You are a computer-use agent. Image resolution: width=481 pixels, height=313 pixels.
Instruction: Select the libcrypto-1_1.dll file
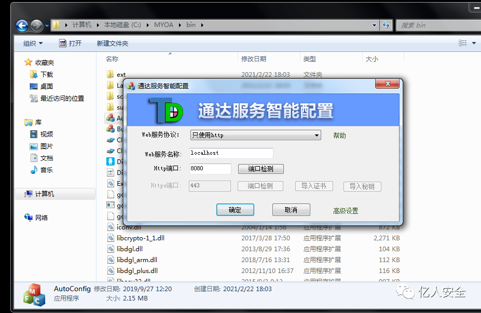tap(141, 238)
